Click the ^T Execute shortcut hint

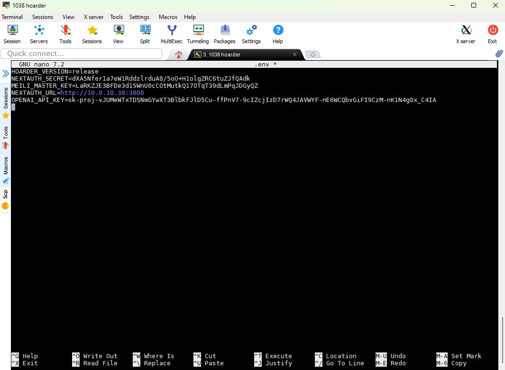273,356
